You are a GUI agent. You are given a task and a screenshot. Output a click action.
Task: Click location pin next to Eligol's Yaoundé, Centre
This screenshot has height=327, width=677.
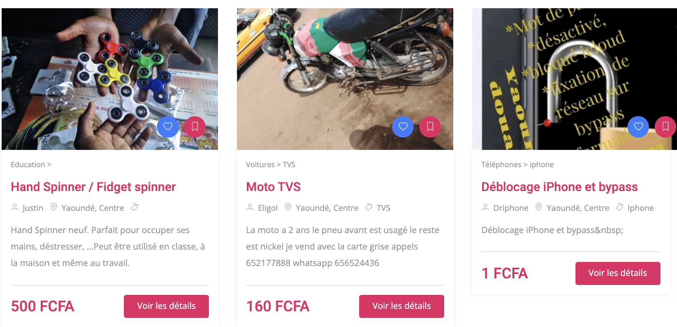[288, 207]
